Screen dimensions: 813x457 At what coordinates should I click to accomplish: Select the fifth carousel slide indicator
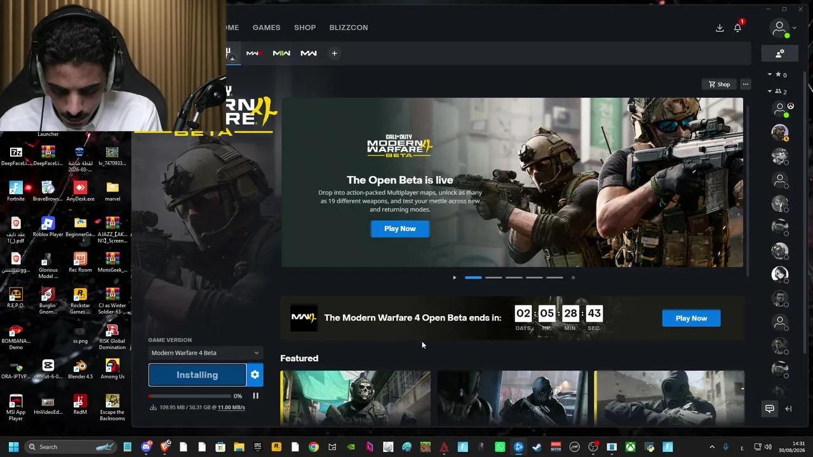coord(554,277)
